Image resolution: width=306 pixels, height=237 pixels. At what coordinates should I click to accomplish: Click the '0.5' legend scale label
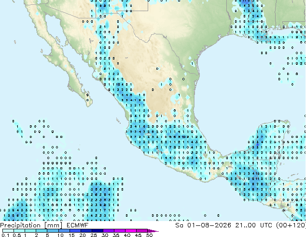coord(17,235)
